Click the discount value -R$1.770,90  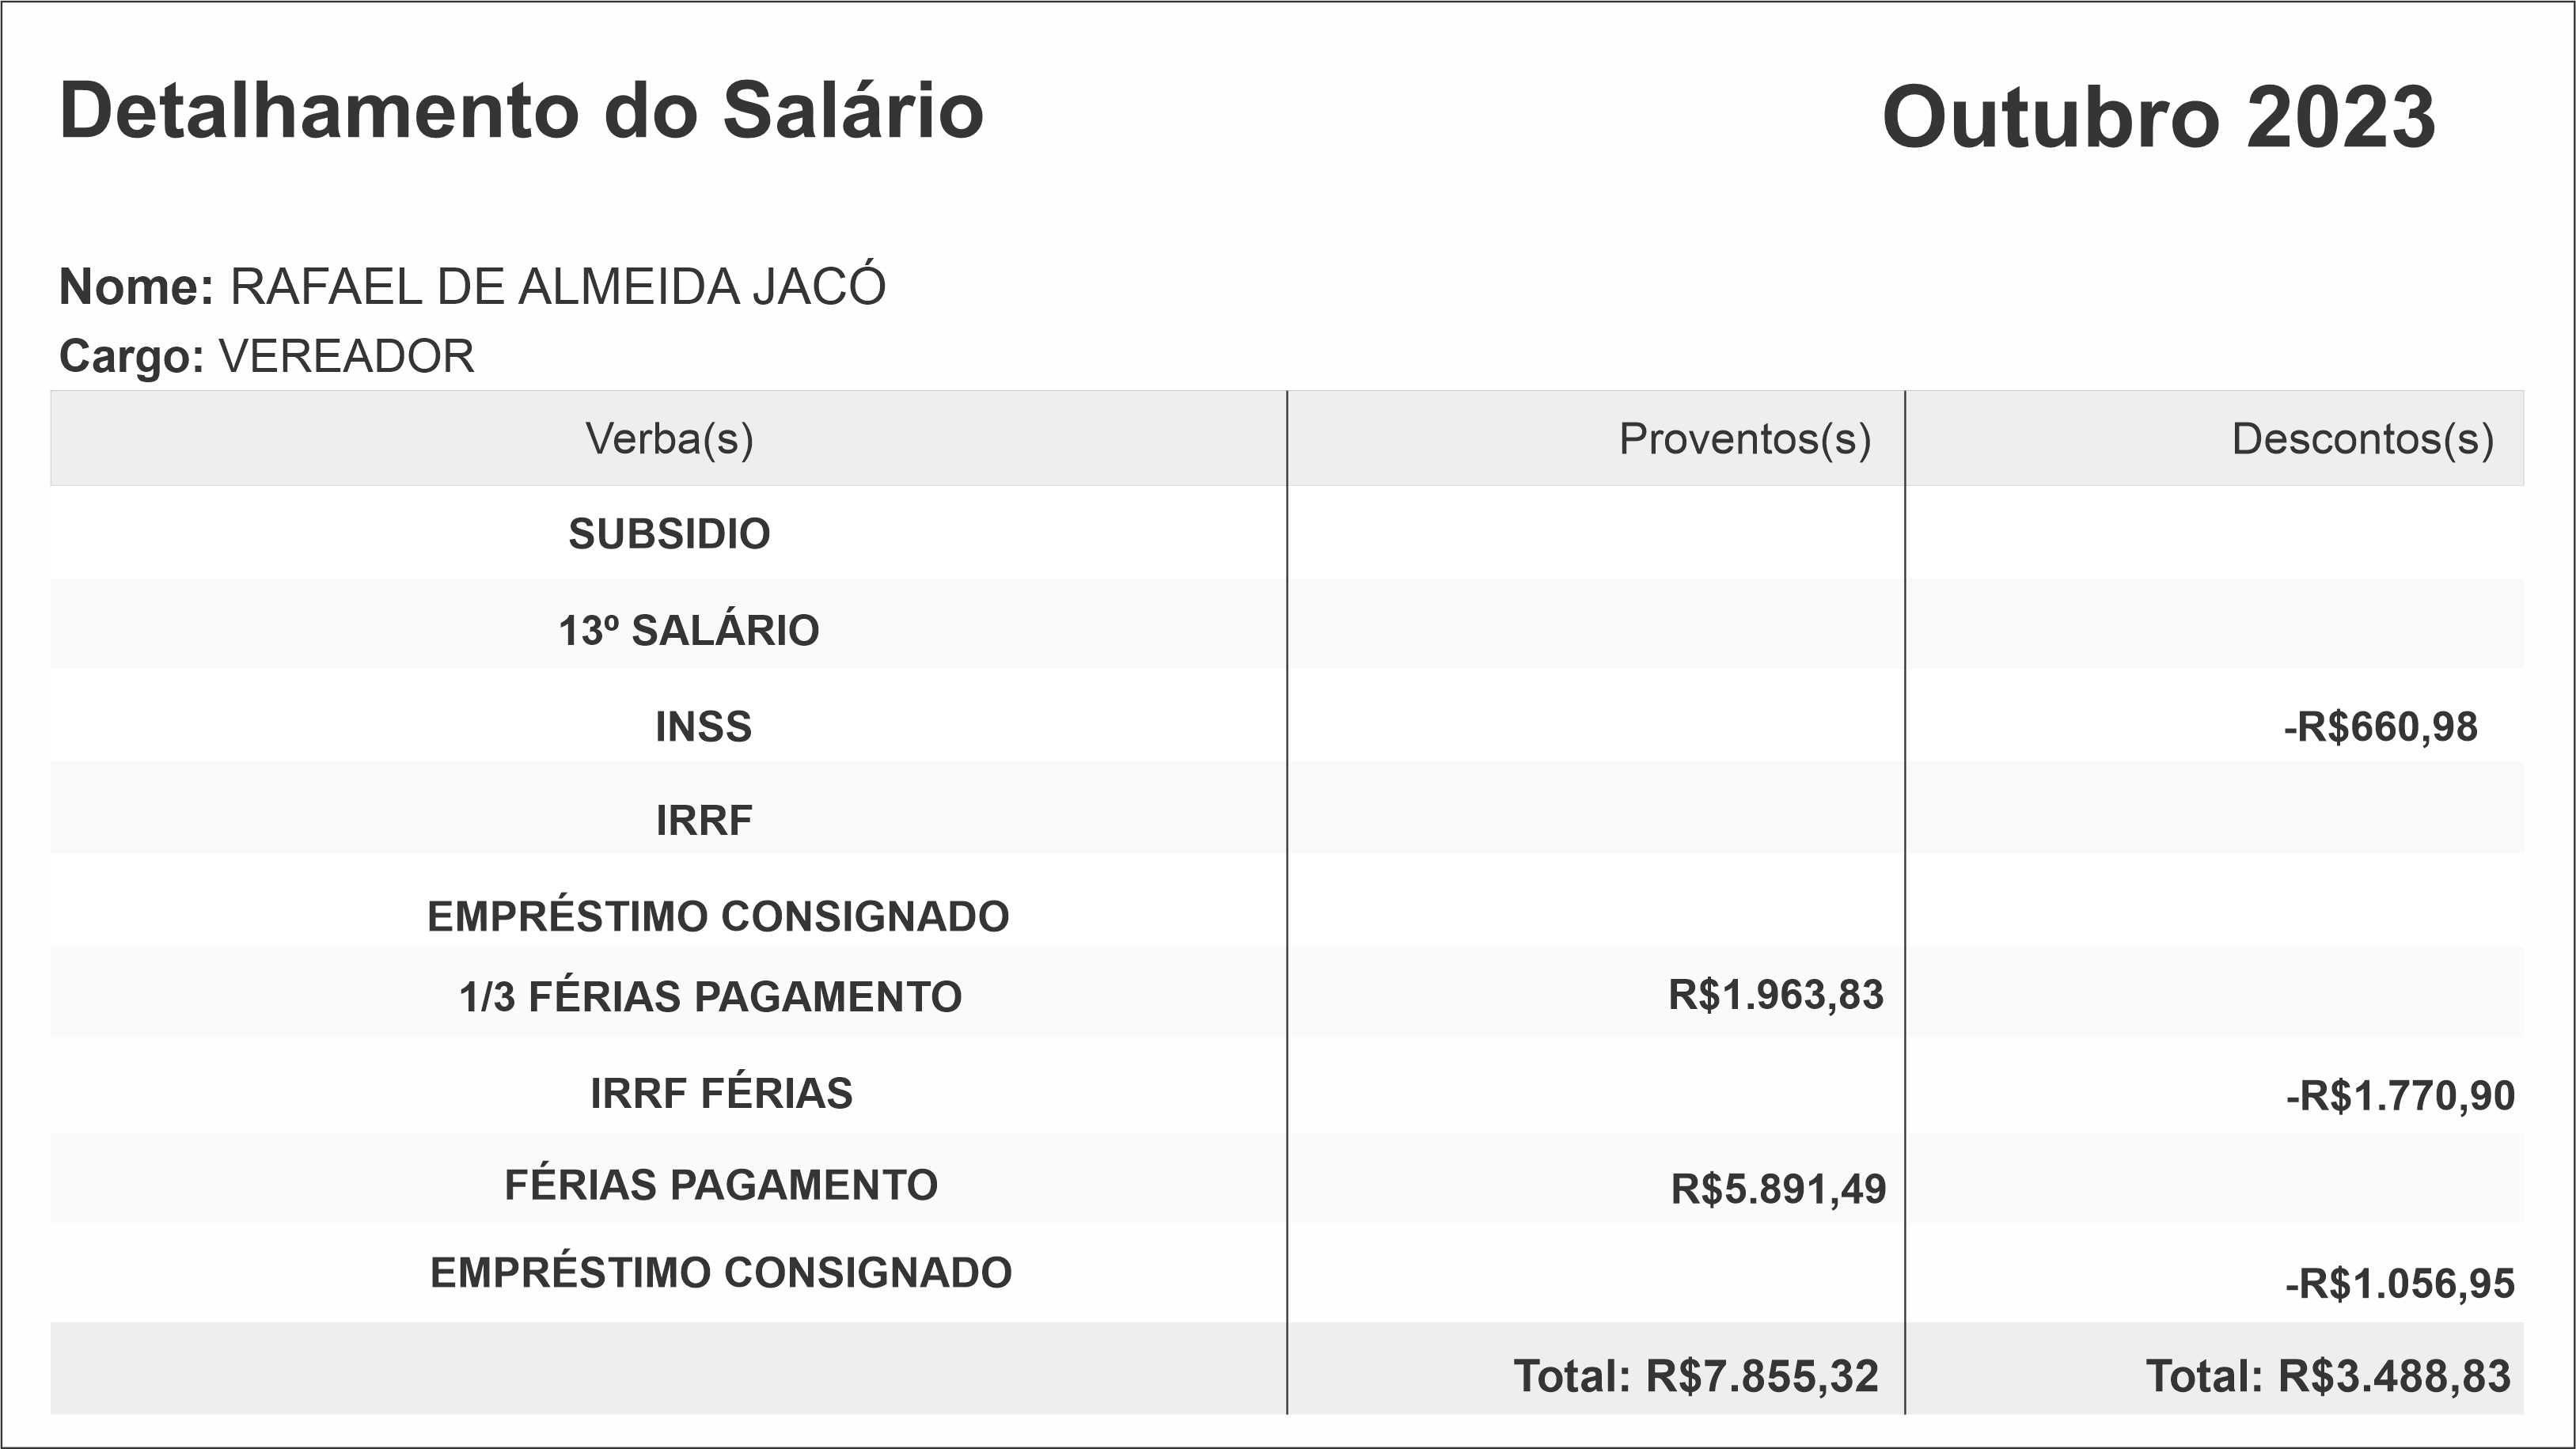(x=2399, y=1096)
